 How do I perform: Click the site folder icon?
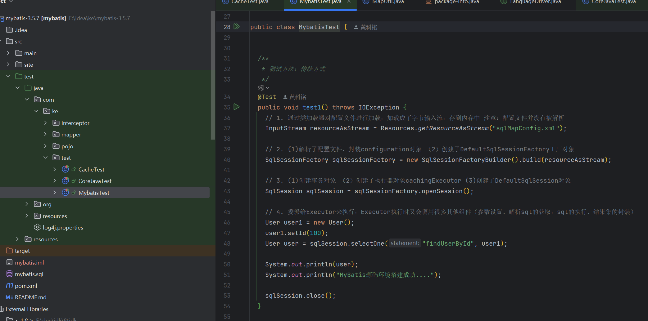(19, 65)
